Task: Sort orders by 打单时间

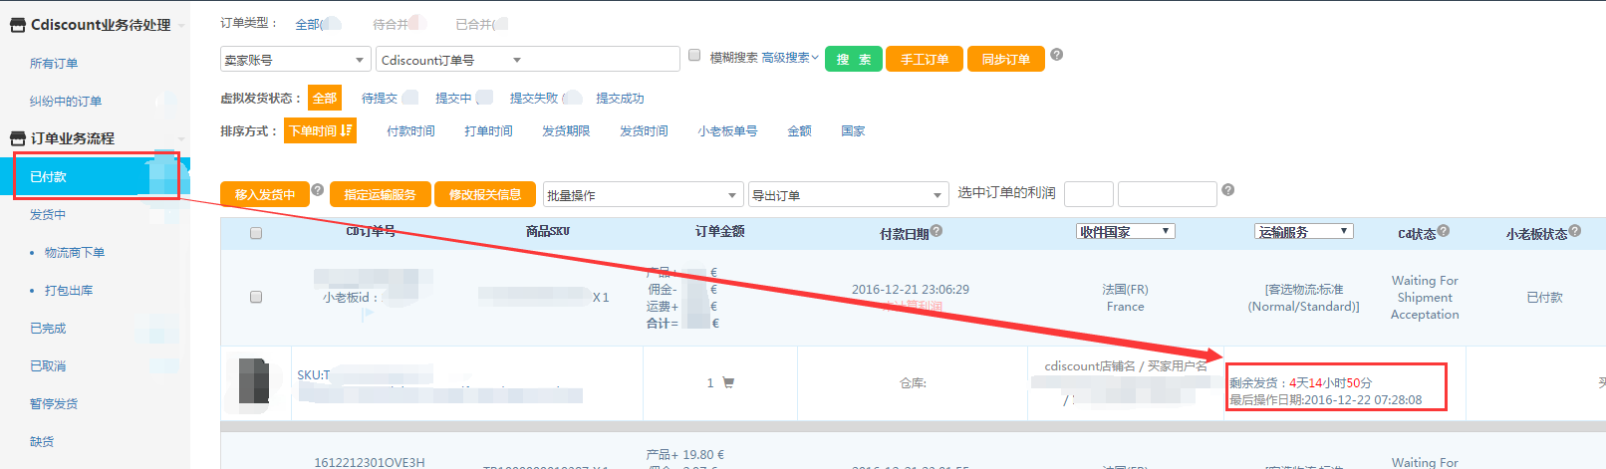Action: (x=488, y=130)
